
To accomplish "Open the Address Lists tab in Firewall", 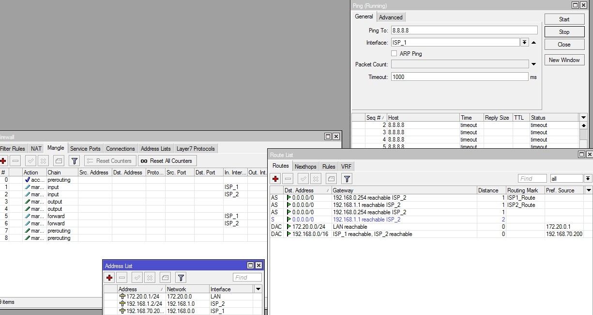I will [x=156, y=149].
